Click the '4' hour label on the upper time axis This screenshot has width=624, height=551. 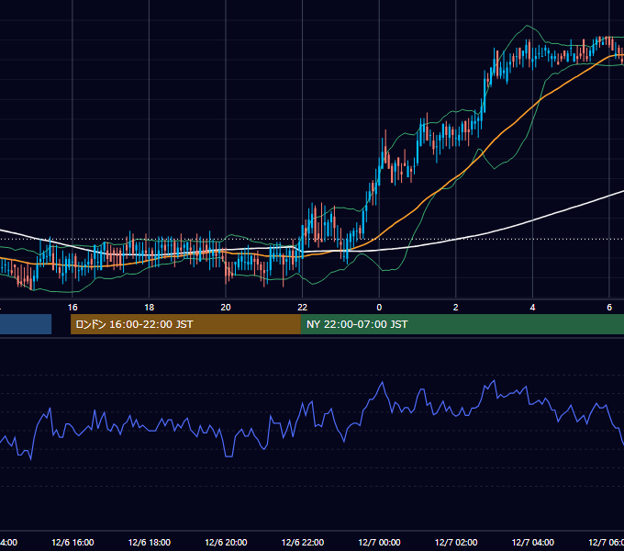532,308
